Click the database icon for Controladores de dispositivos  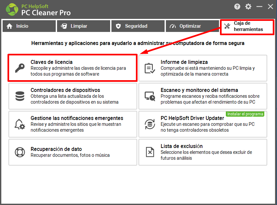(20, 96)
